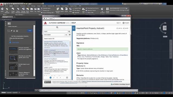Click the Insert block tool
The width and height of the screenshot is (173, 97).
[2, 10]
